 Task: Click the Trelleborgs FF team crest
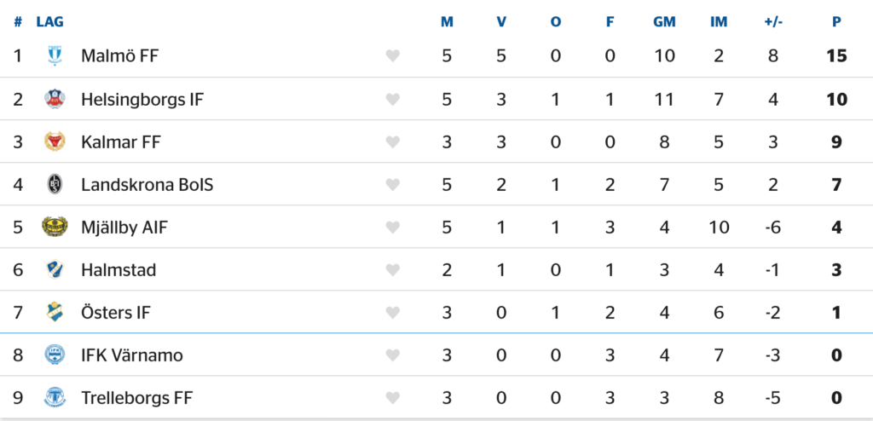click(55, 397)
